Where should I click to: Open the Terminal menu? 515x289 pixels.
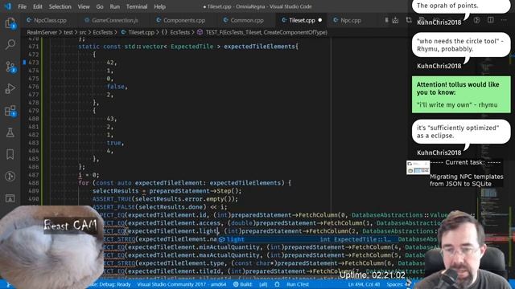point(137,6)
